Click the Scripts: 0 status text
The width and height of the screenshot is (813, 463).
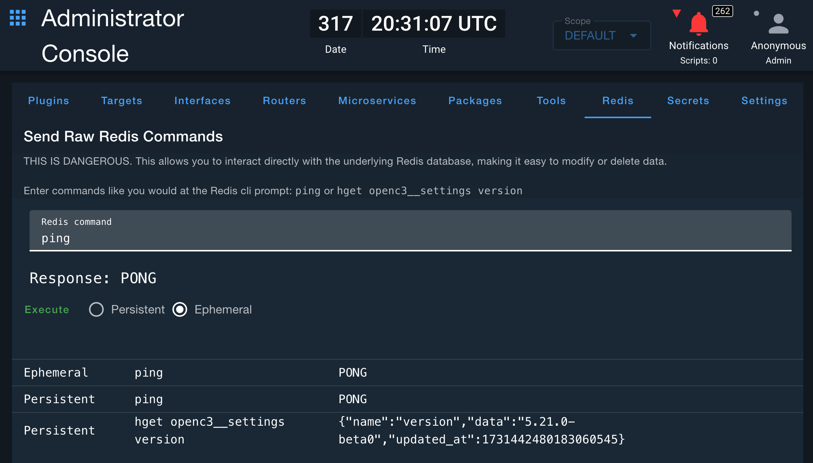(698, 61)
